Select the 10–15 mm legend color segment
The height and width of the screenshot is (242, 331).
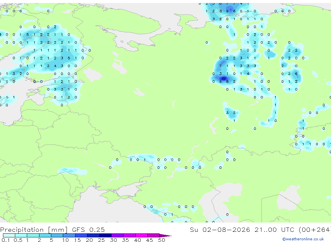coord(69,235)
